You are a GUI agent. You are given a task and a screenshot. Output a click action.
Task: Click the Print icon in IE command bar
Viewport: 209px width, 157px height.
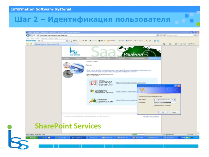coord(176,44)
